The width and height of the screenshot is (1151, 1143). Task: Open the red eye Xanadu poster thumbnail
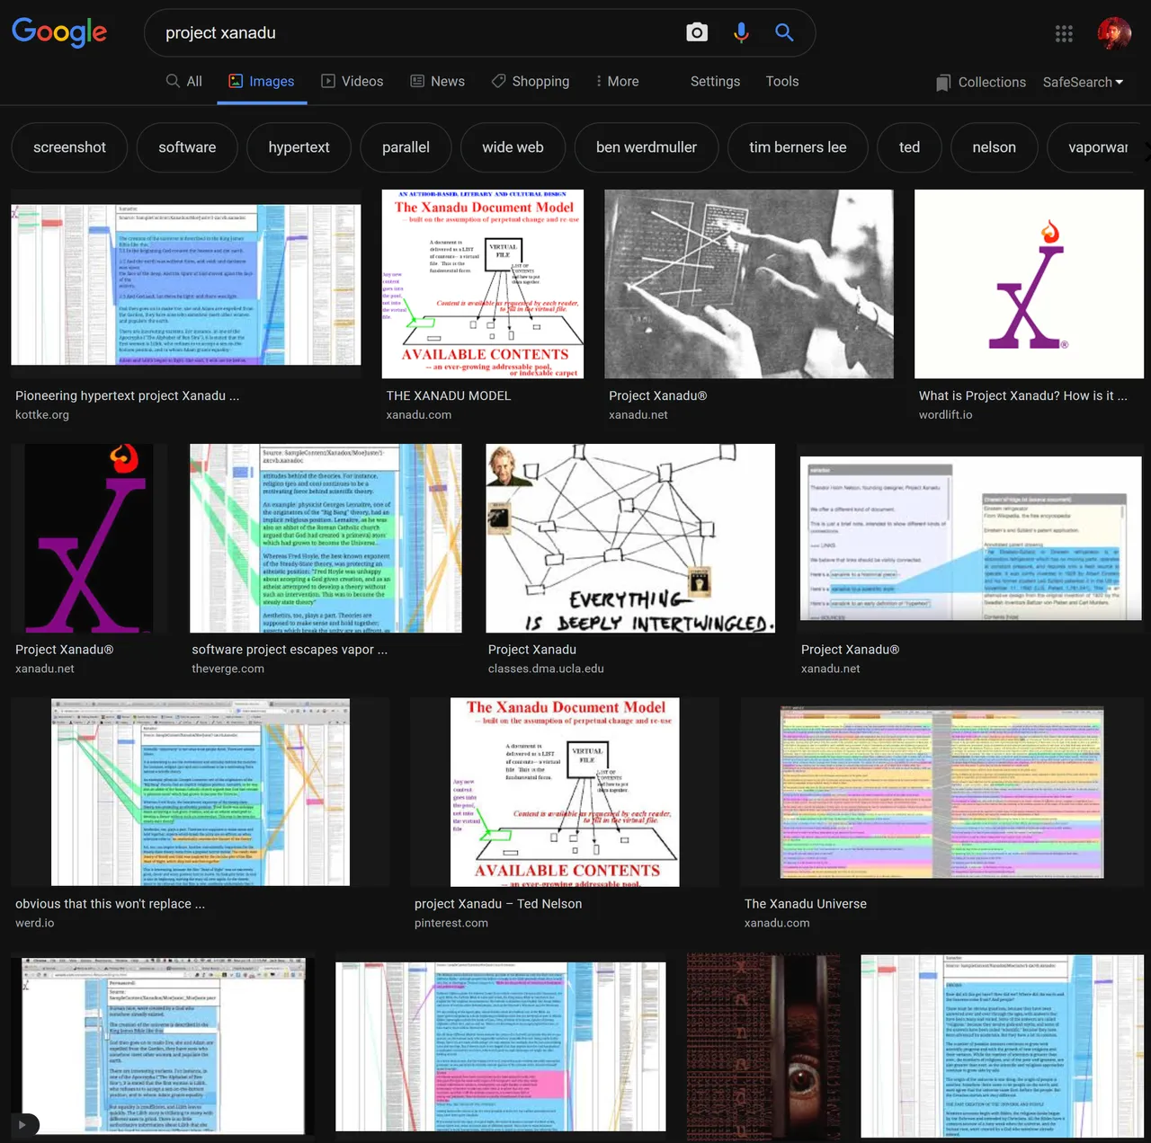pos(763,1047)
